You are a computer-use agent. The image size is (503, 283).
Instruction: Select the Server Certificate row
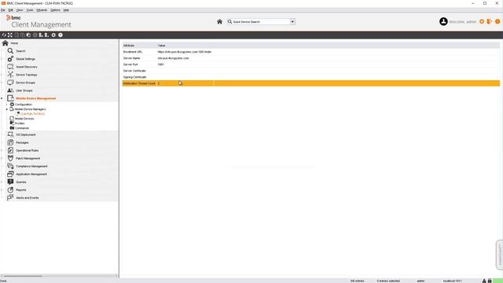311,71
